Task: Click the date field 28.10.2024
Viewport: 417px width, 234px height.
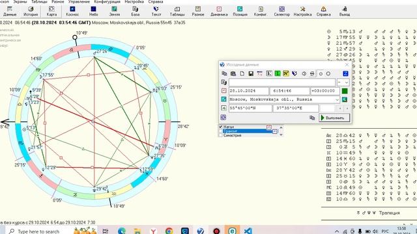Action: (x=249, y=91)
